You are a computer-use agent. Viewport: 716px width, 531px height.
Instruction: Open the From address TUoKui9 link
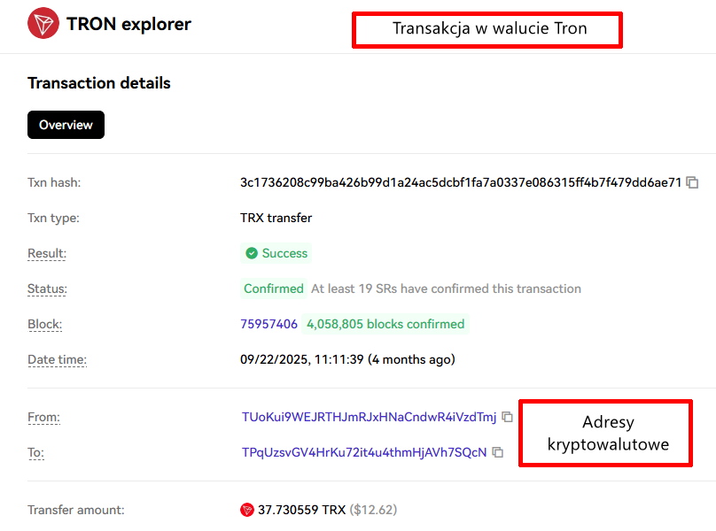(x=369, y=417)
